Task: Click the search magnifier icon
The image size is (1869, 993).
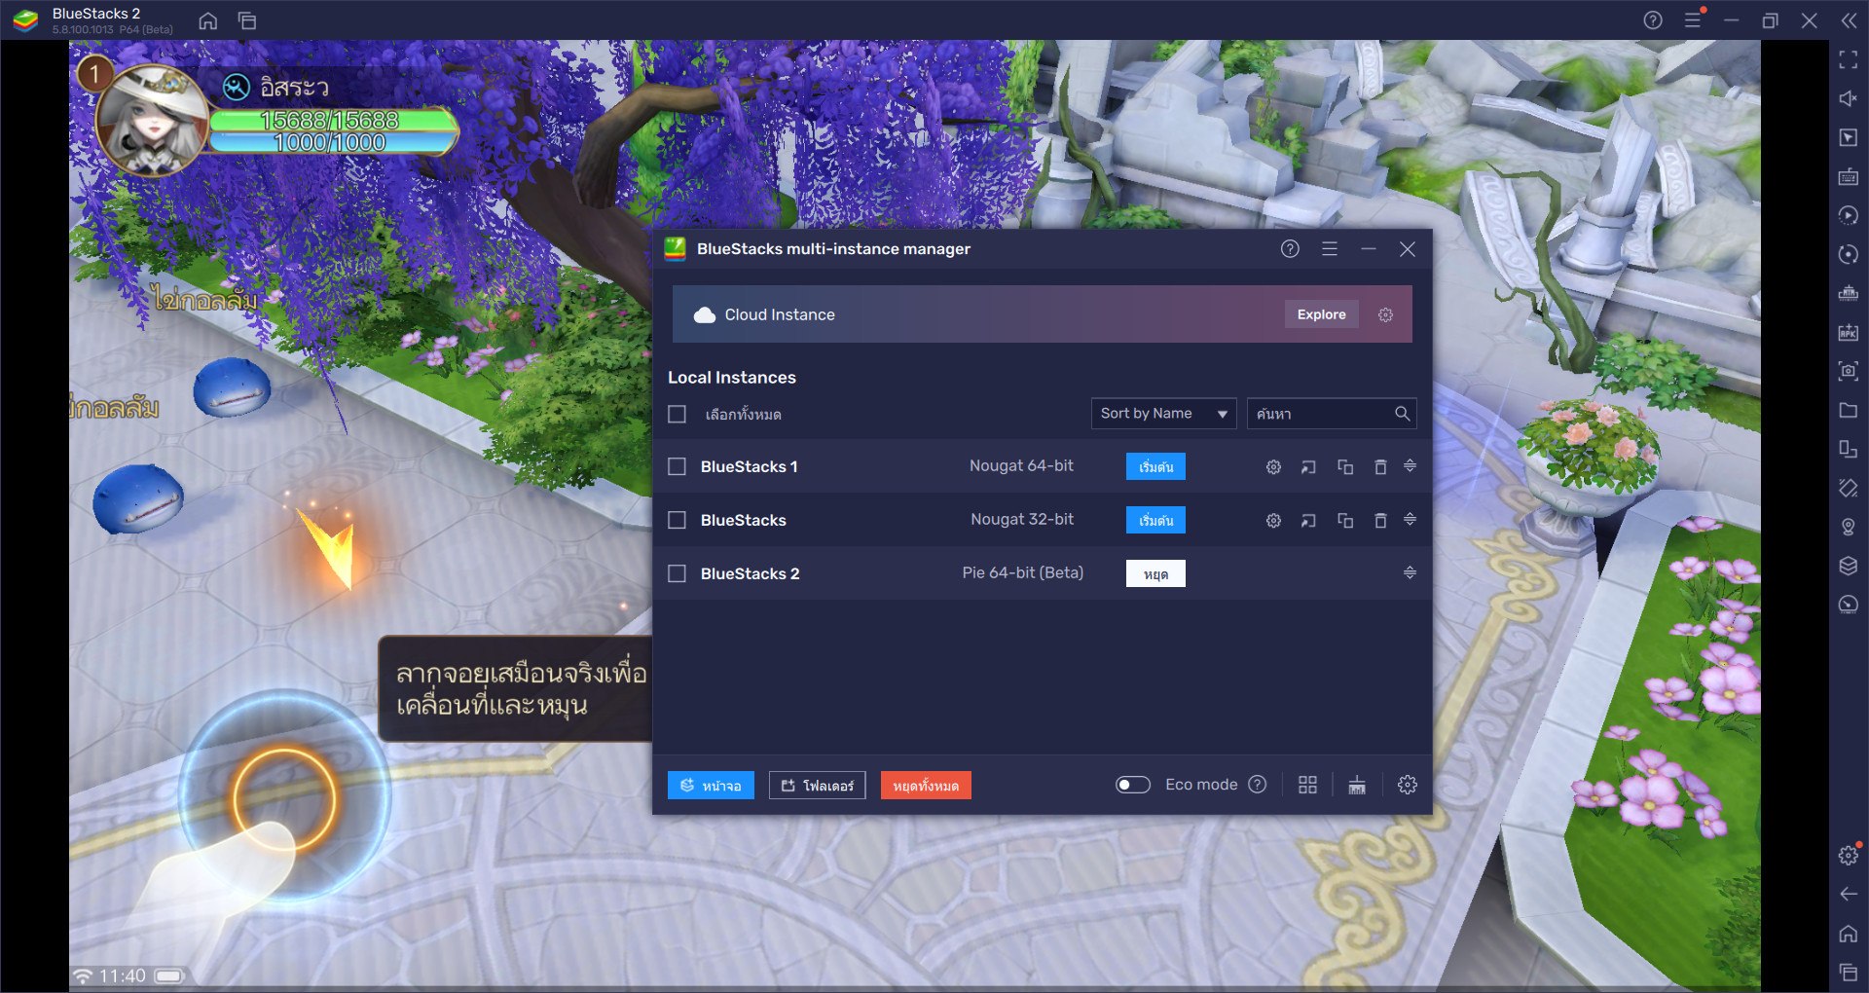Action: tap(1402, 414)
